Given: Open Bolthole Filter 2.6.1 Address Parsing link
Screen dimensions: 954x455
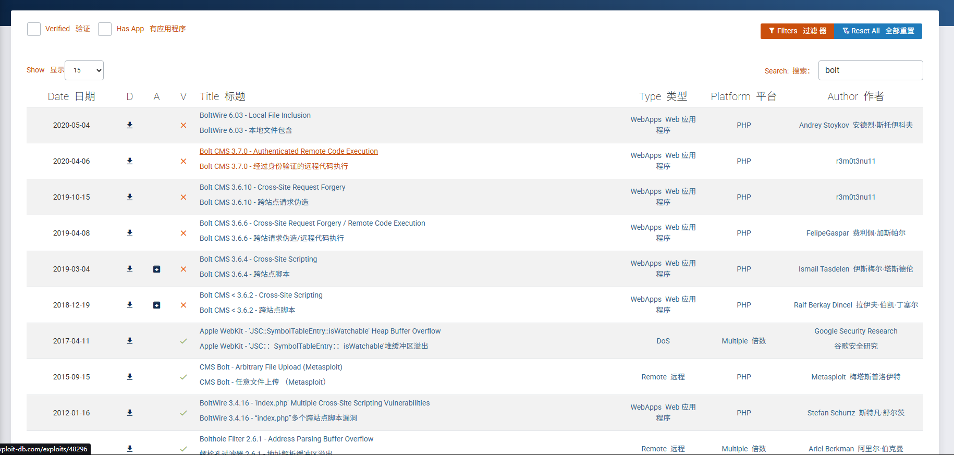Looking at the screenshot, I should [x=286, y=439].
